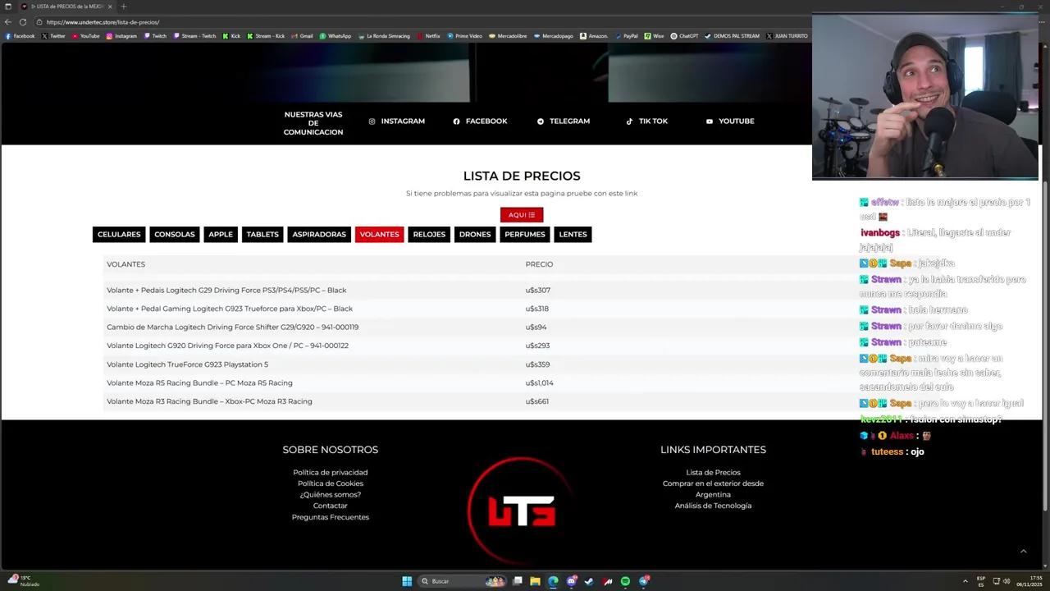Viewport: 1050px width, 591px height.
Task: Open the Instagram bookmark in bookmarks bar
Action: 121,36
